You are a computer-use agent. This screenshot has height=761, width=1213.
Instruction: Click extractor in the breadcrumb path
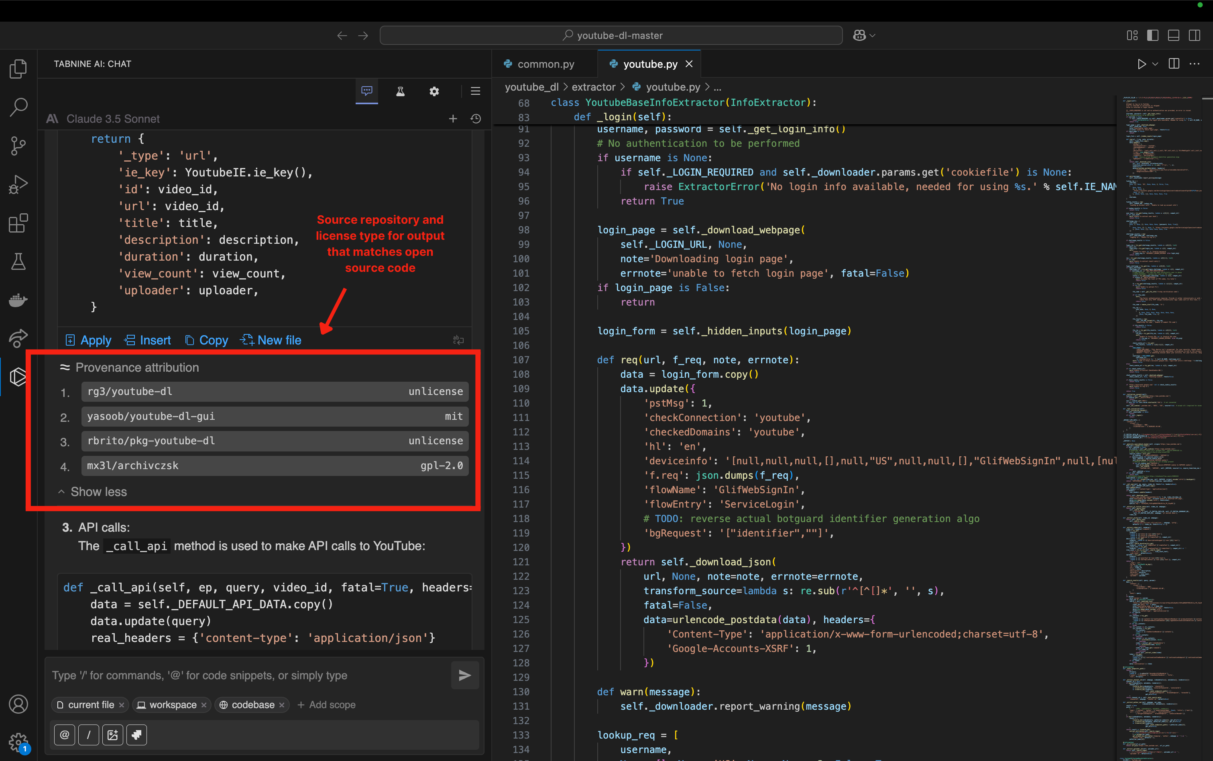[593, 87]
